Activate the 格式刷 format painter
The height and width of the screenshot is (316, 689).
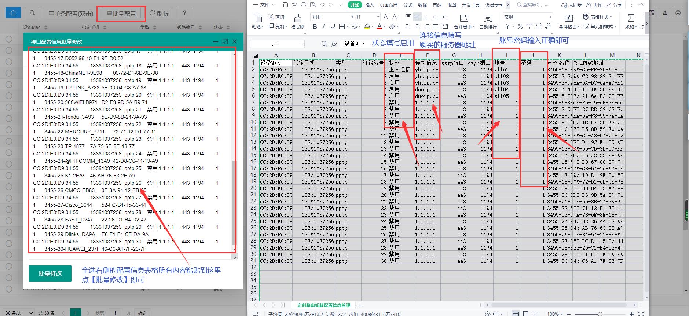tap(298, 21)
